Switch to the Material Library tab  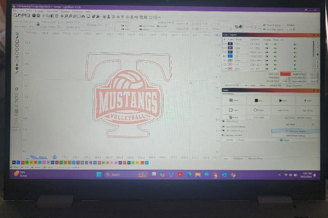click(255, 159)
